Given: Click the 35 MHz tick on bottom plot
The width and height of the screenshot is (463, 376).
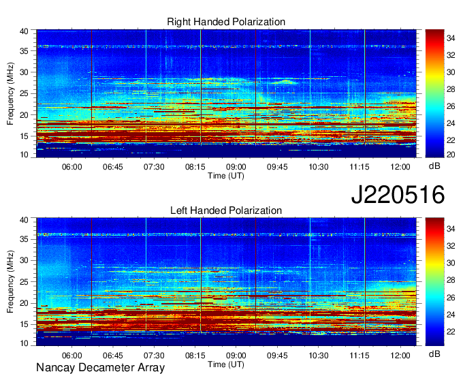Looking at the screenshot, I should [x=25, y=239].
